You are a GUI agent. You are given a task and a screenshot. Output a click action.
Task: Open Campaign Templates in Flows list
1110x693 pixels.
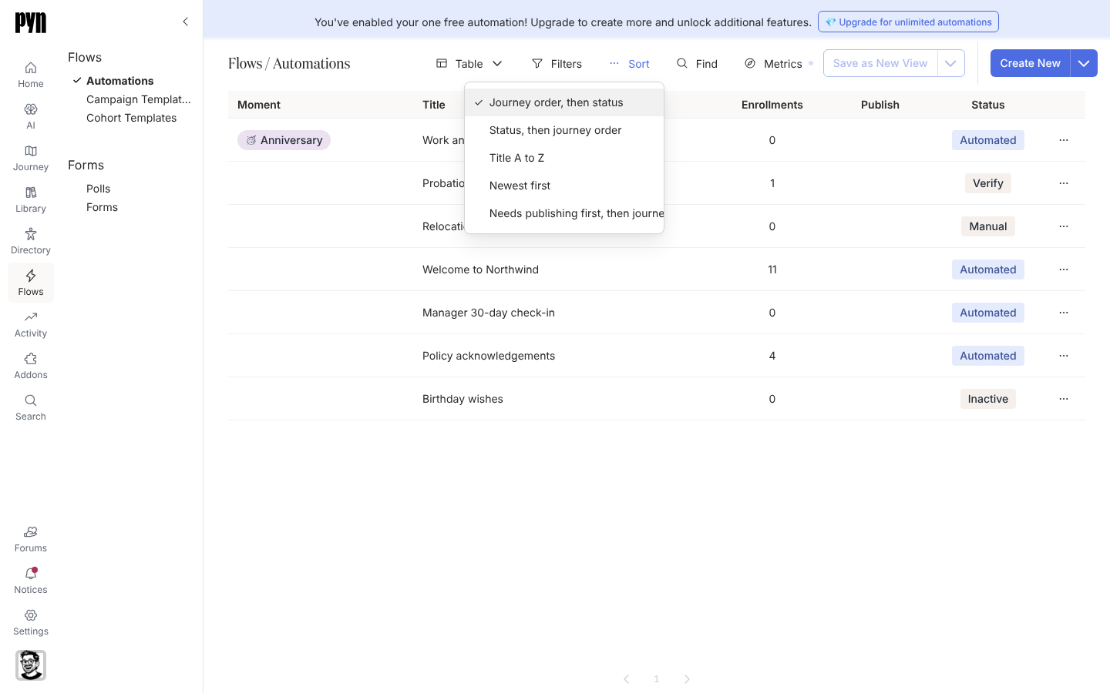(x=139, y=99)
